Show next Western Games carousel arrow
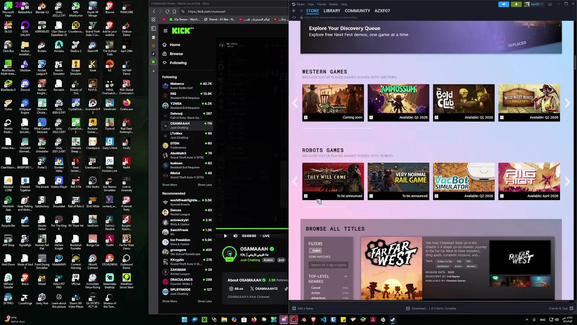577x325 pixels. coord(568,103)
